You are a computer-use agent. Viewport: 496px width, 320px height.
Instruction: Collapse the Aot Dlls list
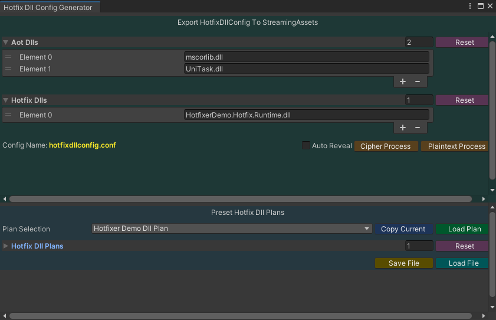[x=6, y=43]
